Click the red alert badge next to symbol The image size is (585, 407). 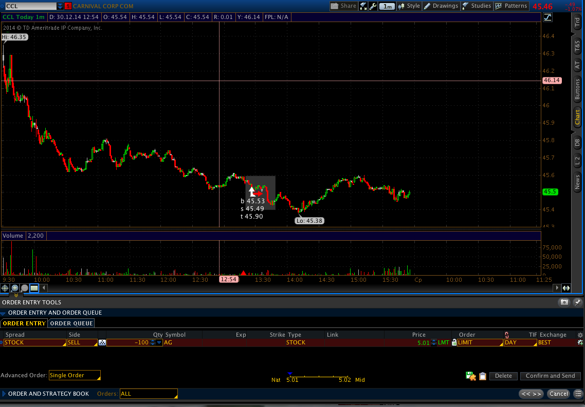point(68,6)
